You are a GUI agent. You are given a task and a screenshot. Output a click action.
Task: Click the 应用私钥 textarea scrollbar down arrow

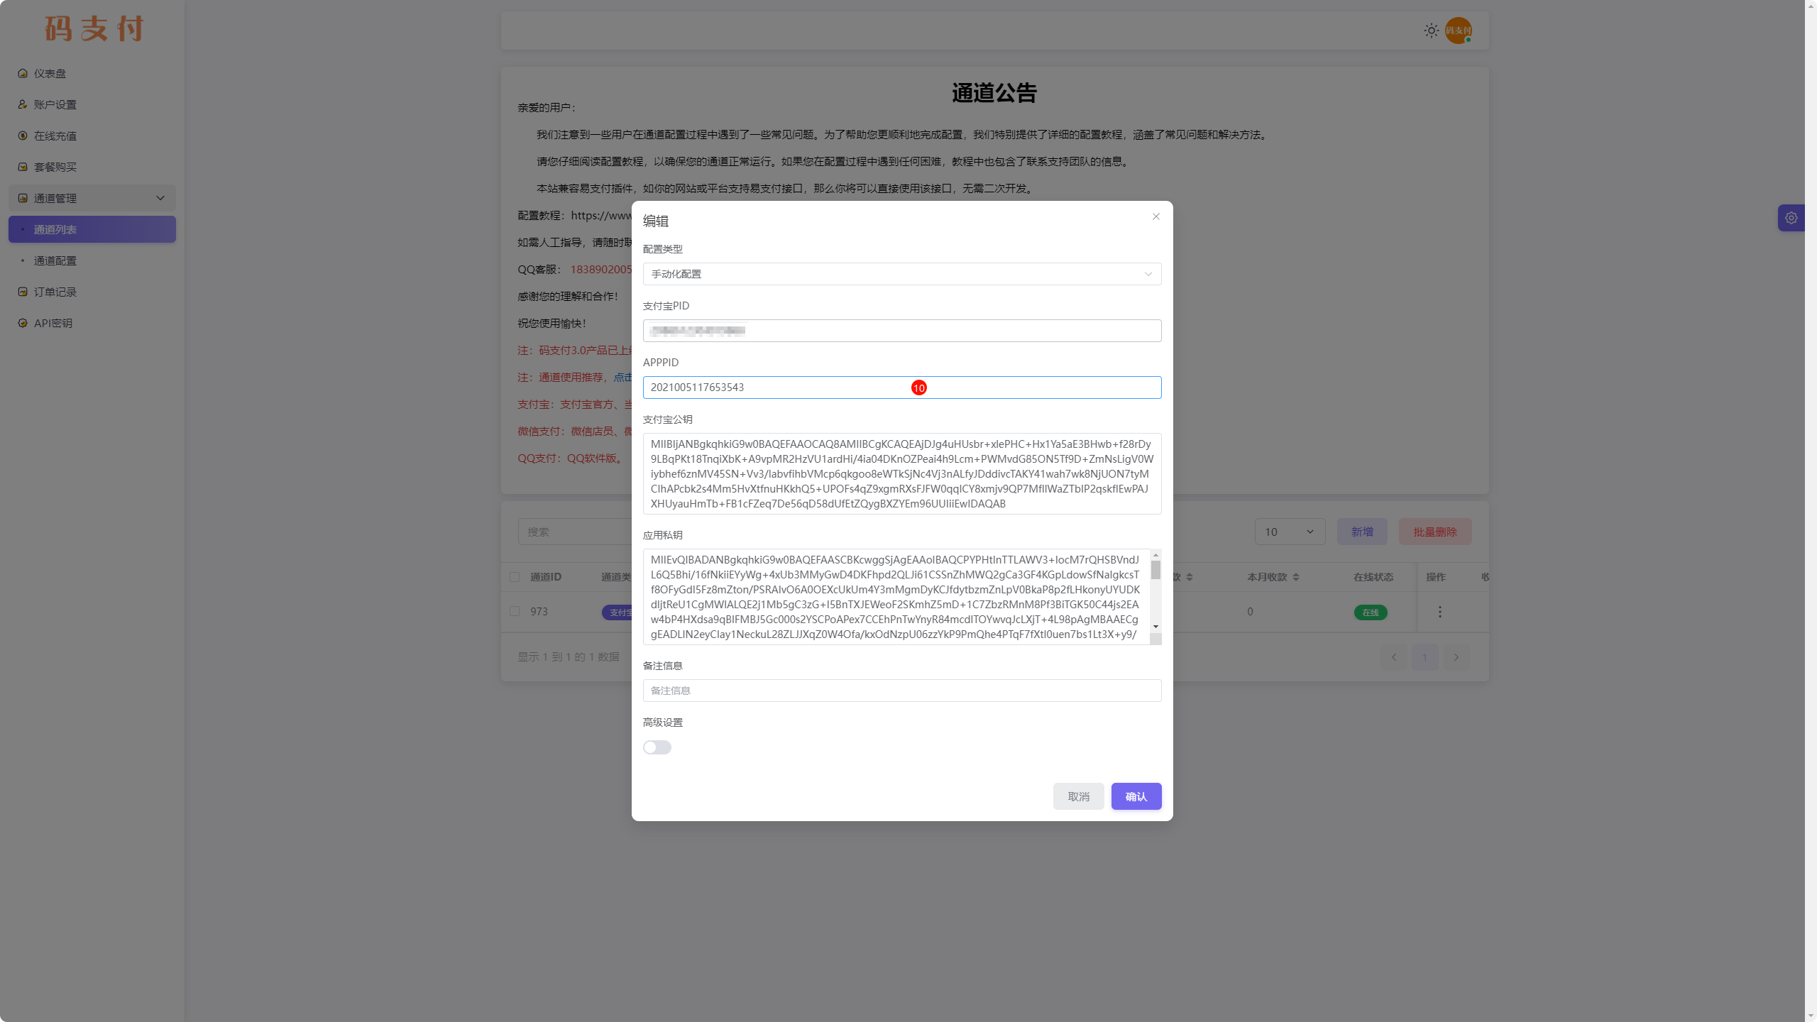click(1155, 626)
